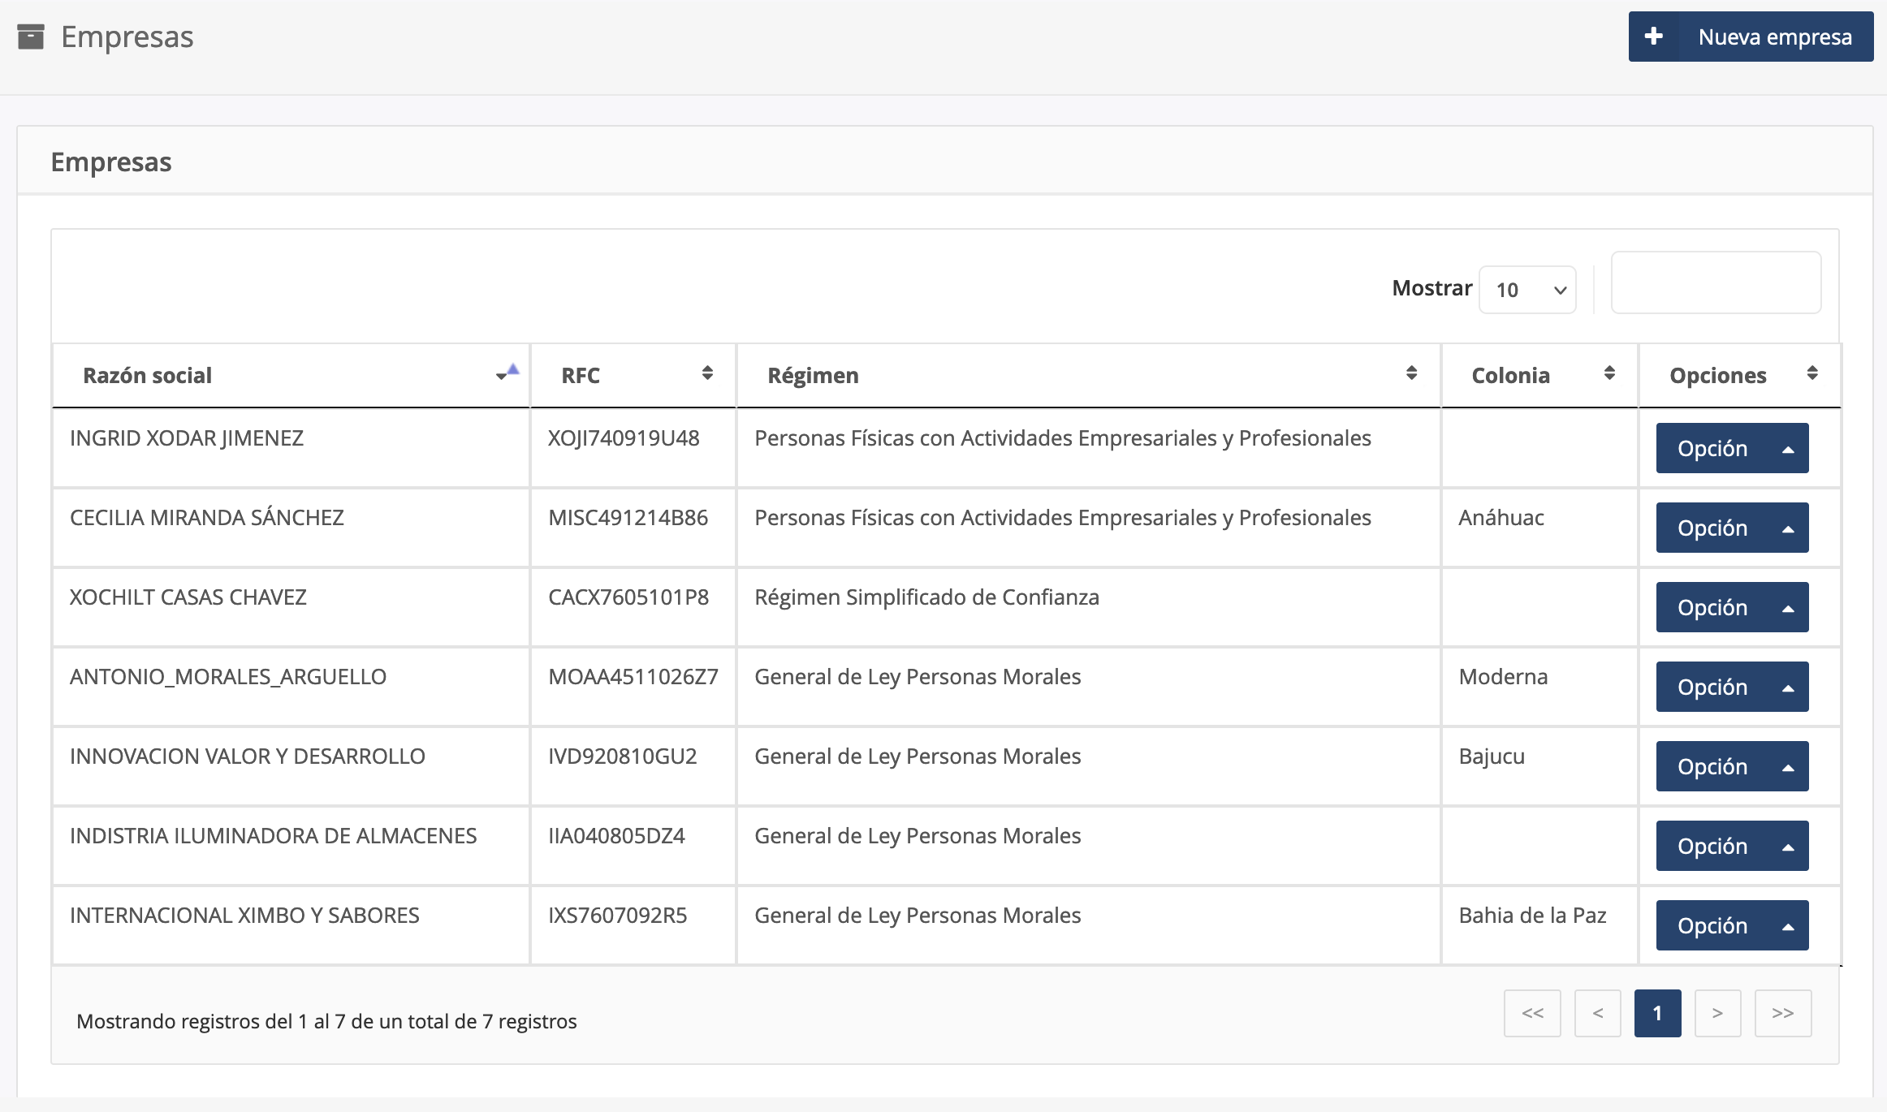Select RFC value IXS7607092R5
This screenshot has height=1112, width=1887.
coord(618,916)
